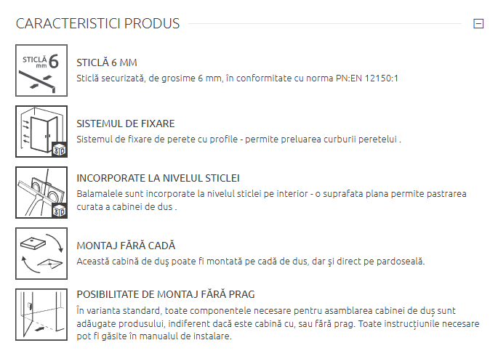Click the wall profile fixing description

click(x=238, y=139)
